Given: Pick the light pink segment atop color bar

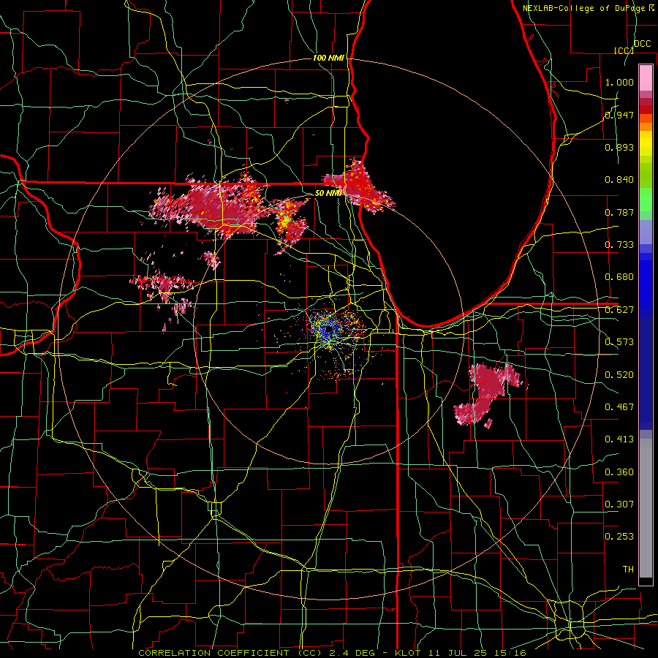Looking at the screenshot, I should pyautogui.click(x=646, y=78).
